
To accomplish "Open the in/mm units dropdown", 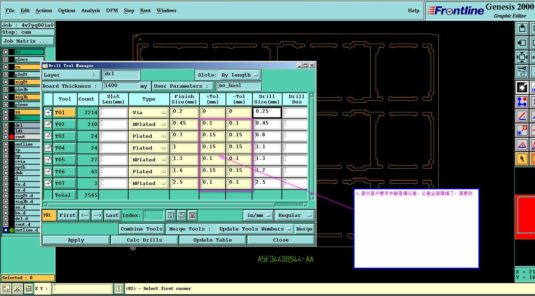I will (x=258, y=215).
